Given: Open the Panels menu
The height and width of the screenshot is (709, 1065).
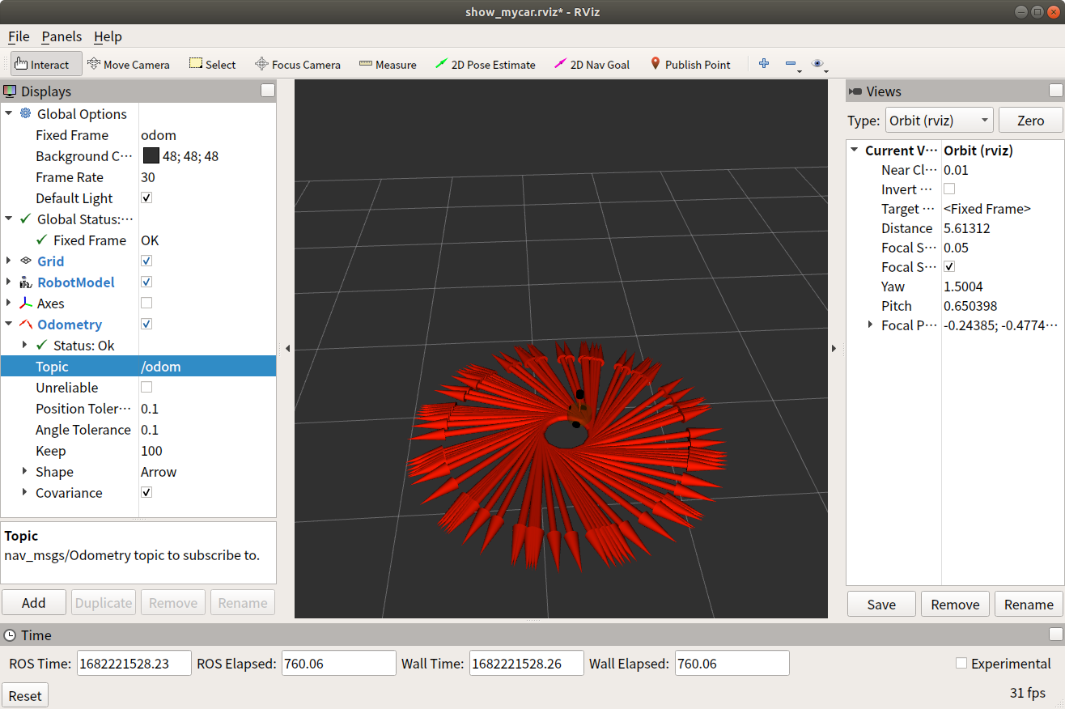Looking at the screenshot, I should (62, 36).
